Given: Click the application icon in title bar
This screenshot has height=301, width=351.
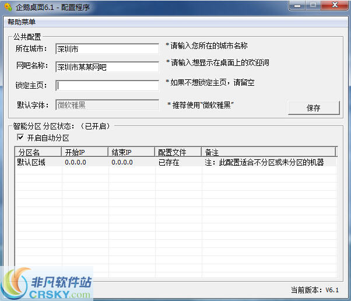Looking at the screenshot, I should (8, 7).
